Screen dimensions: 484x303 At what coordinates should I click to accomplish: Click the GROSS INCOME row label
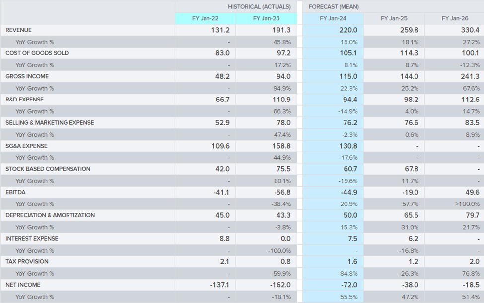pos(27,76)
